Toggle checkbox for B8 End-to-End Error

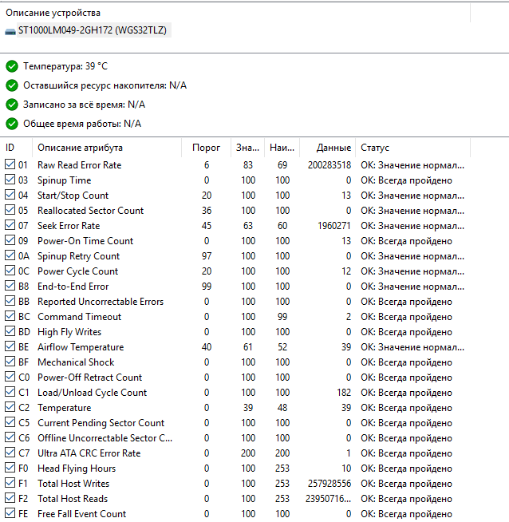[x=10, y=285]
